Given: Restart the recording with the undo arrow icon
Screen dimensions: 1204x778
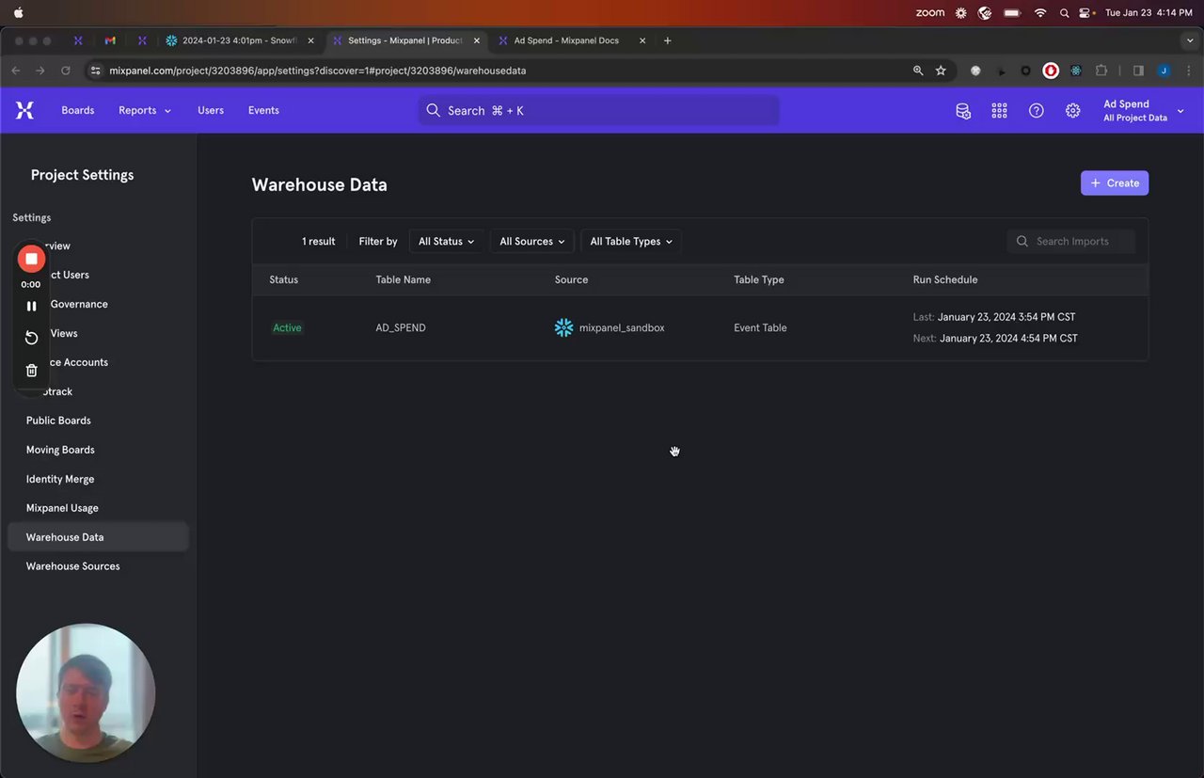Looking at the screenshot, I should [31, 338].
